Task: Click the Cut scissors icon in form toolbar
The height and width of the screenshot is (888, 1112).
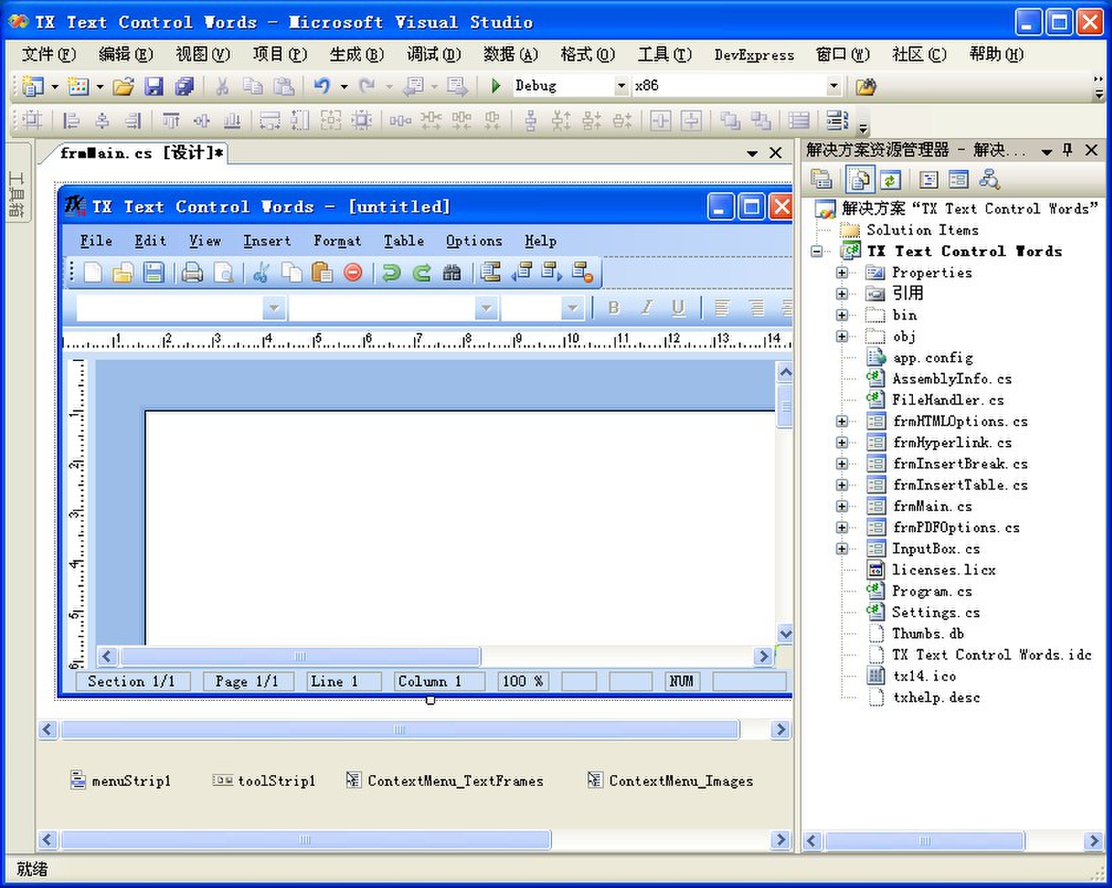Action: coord(261,272)
